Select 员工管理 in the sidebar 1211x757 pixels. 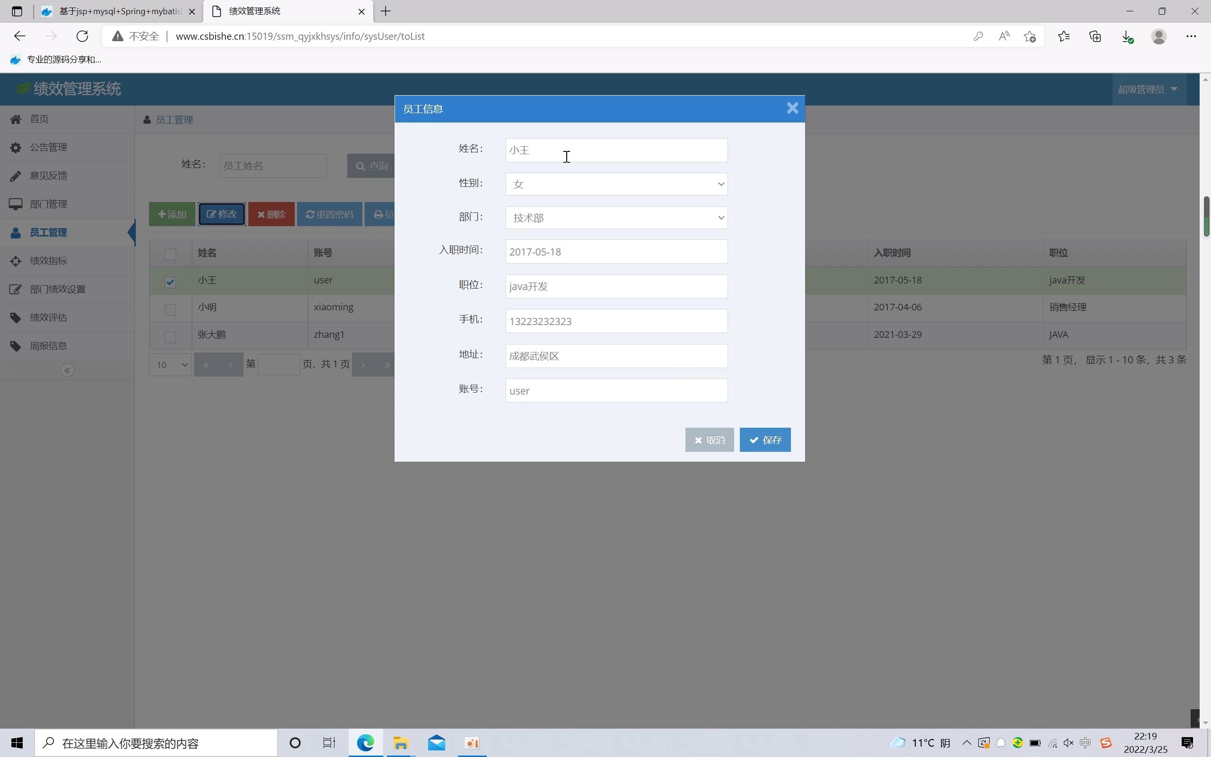(67, 233)
